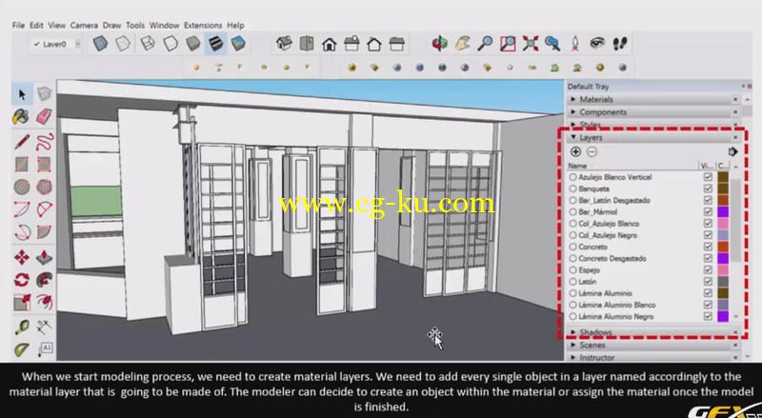The image size is (762, 418).
Task: Open the Extensions menu
Action: [x=203, y=26]
